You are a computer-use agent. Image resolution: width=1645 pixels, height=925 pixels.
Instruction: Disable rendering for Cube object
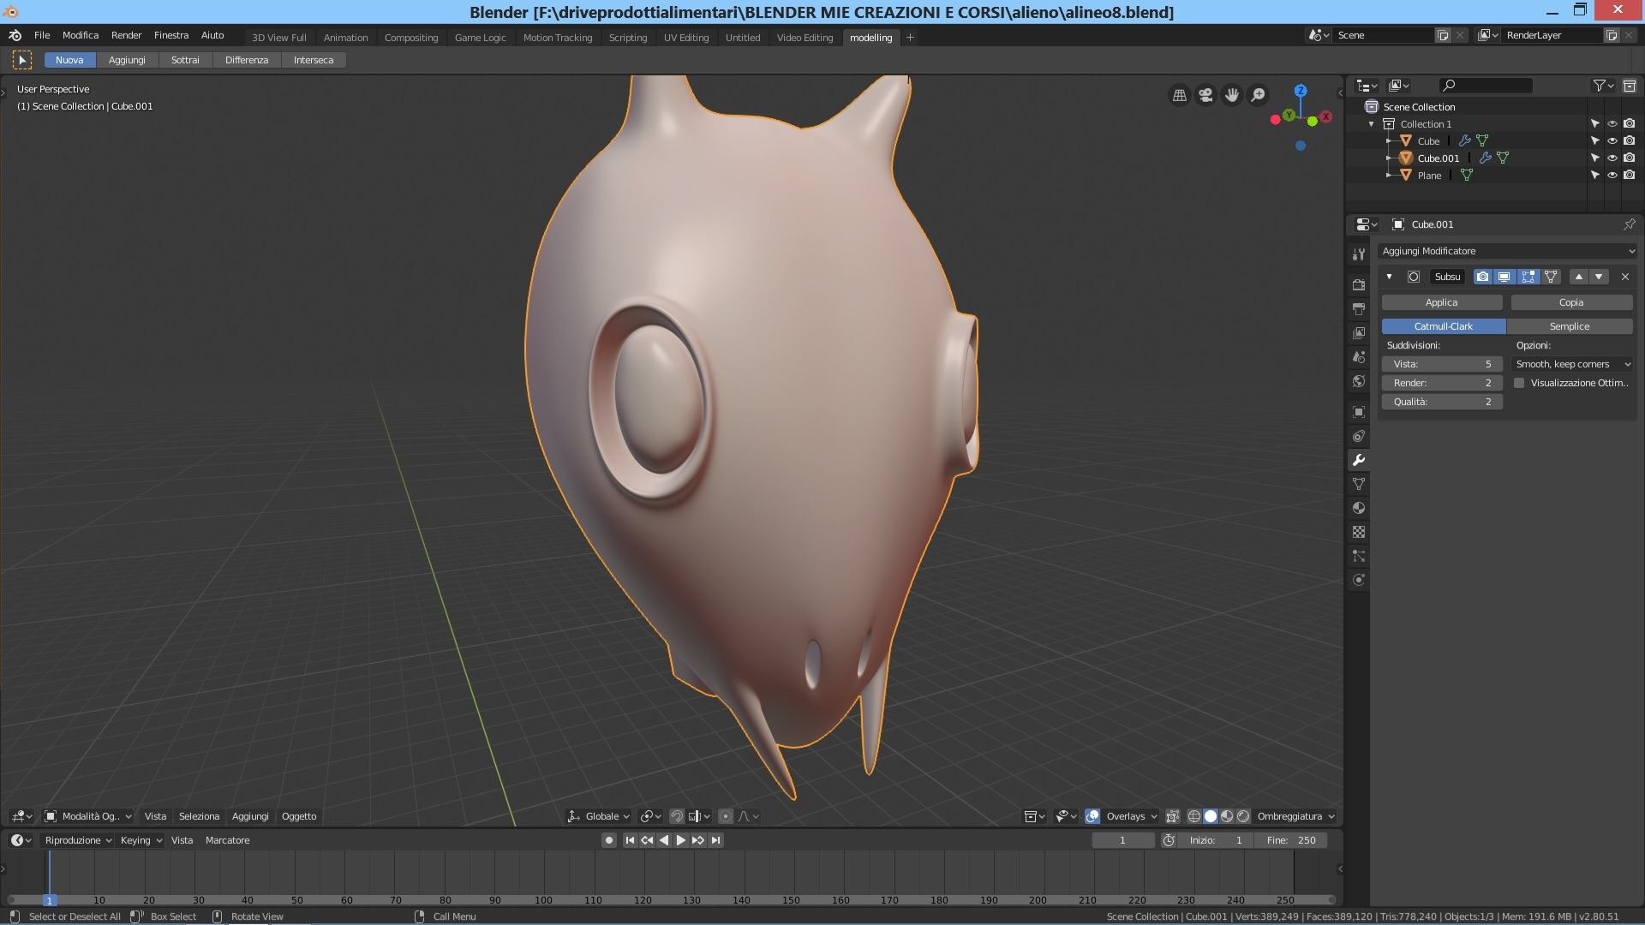(1629, 140)
